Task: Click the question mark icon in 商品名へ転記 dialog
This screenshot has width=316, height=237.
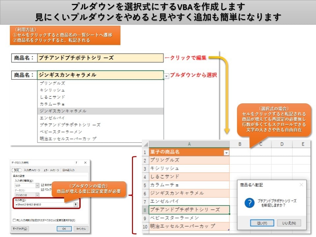Action: pos(250,203)
